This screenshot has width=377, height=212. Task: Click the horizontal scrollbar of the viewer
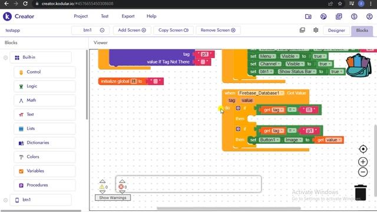(229, 208)
